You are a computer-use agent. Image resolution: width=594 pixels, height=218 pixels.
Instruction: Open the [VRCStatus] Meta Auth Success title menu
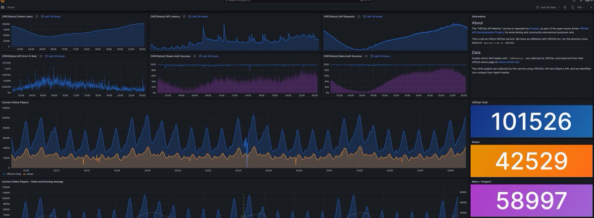pos(343,56)
